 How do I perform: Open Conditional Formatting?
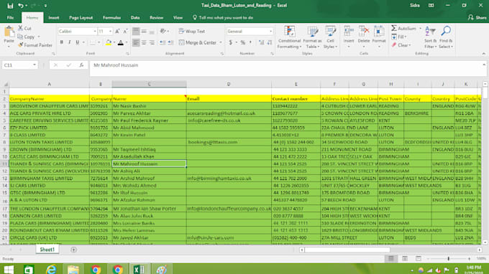pos(289,37)
